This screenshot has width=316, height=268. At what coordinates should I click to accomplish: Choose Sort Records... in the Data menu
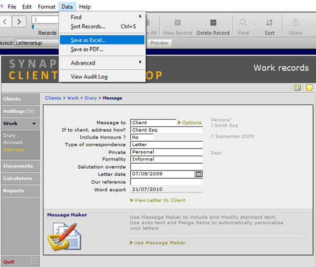pyautogui.click(x=102, y=26)
